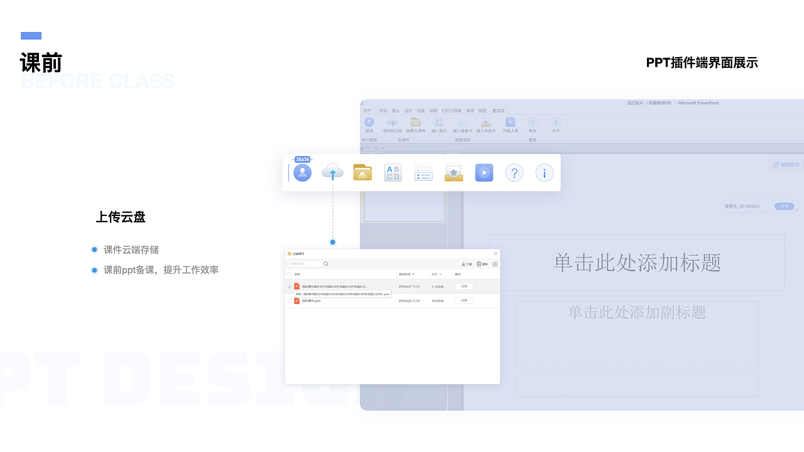Click 查看云课件 in the PowerPoint ribbon
Viewport: 804px width, 452px height.
tap(415, 126)
